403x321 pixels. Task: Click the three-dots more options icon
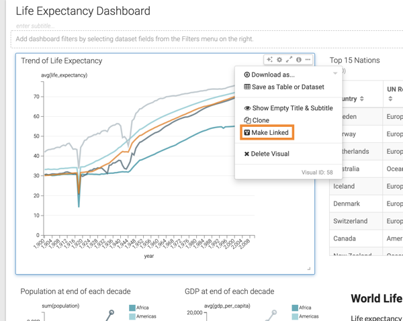coord(308,60)
